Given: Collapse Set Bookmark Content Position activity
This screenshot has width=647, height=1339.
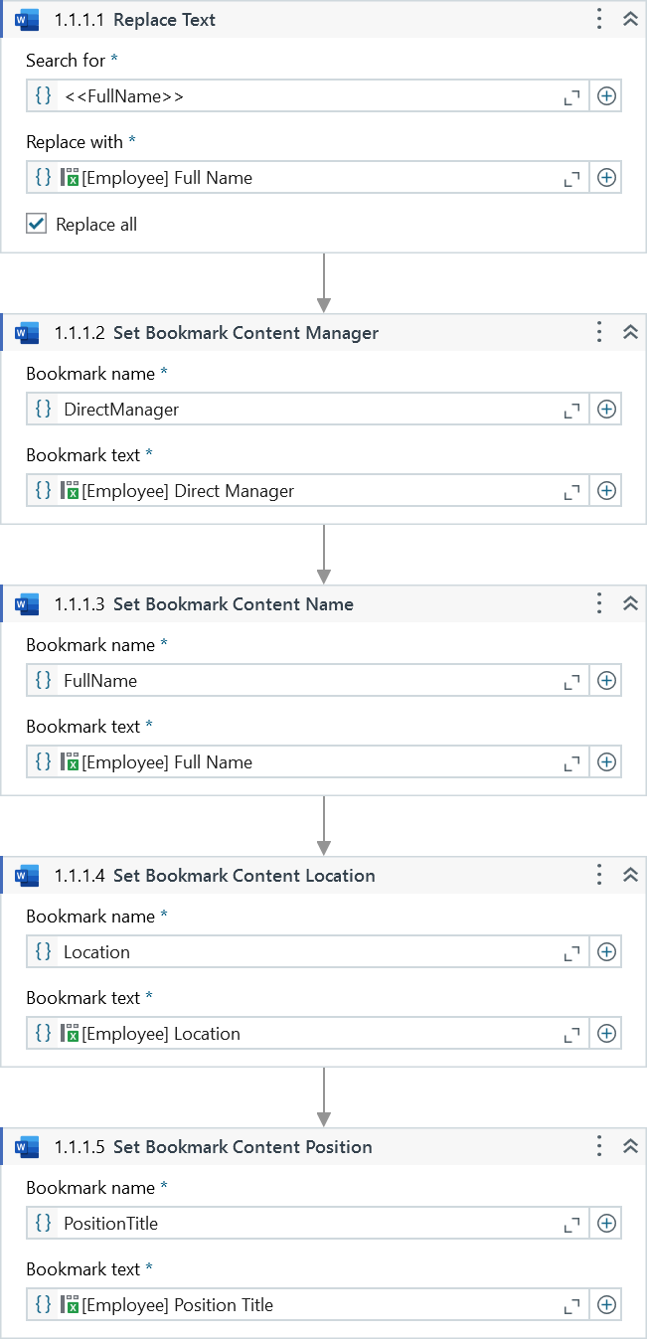Looking at the screenshot, I should (630, 1146).
